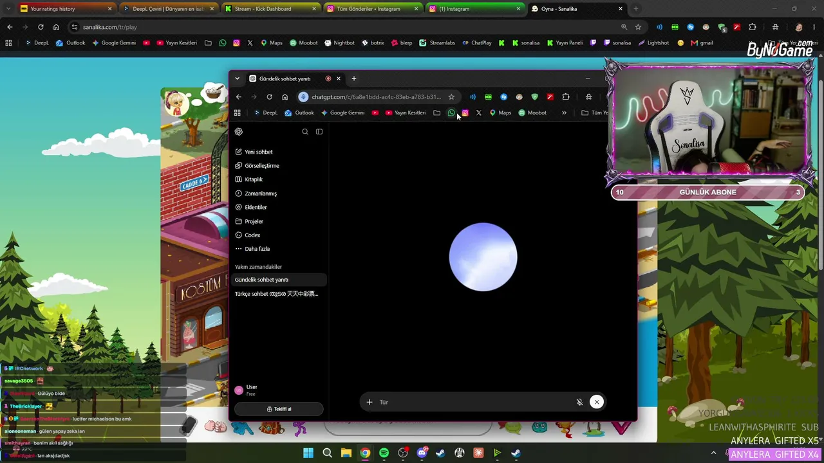
Task: Open Lightshot bookmark in the Sanalika window
Action: coord(654,43)
